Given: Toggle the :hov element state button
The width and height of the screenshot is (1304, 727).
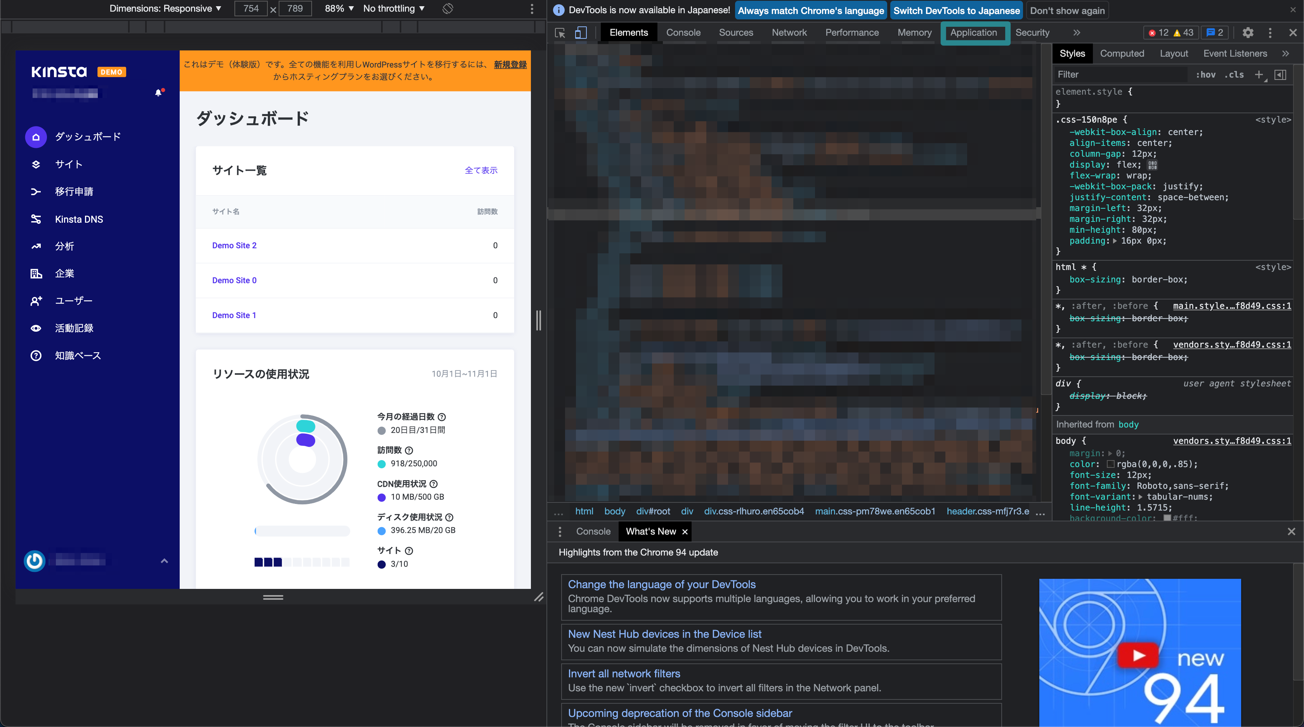Looking at the screenshot, I should click(1205, 75).
